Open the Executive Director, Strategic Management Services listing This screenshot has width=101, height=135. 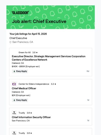[x=49, y=58]
